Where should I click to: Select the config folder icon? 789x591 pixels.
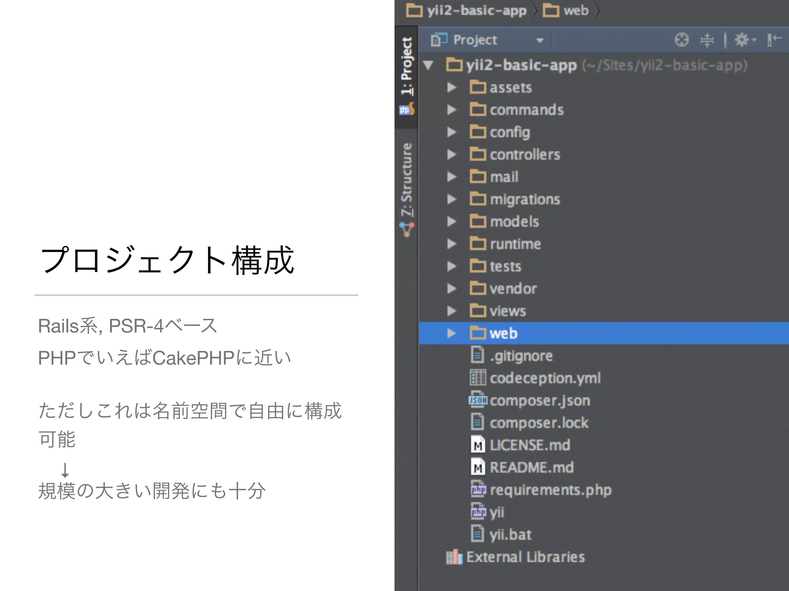478,132
